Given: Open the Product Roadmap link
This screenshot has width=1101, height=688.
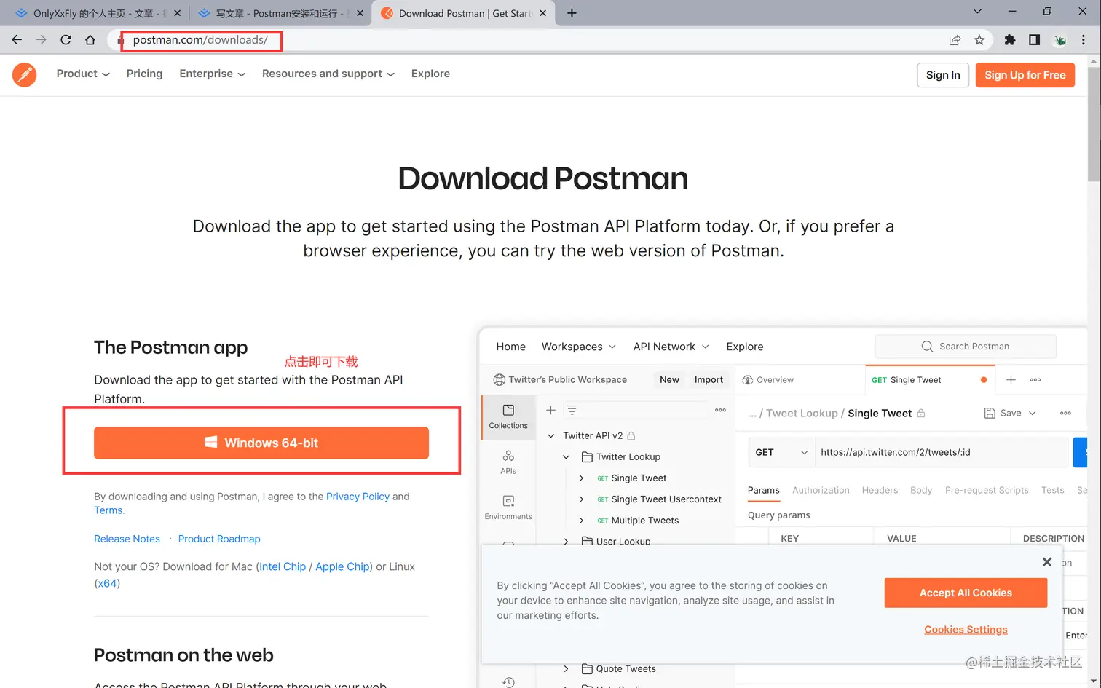Looking at the screenshot, I should click(x=219, y=539).
